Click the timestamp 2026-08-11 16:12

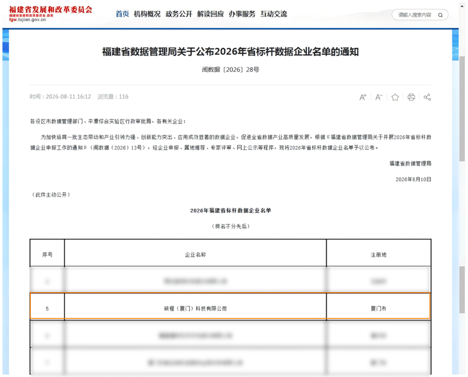(68, 97)
